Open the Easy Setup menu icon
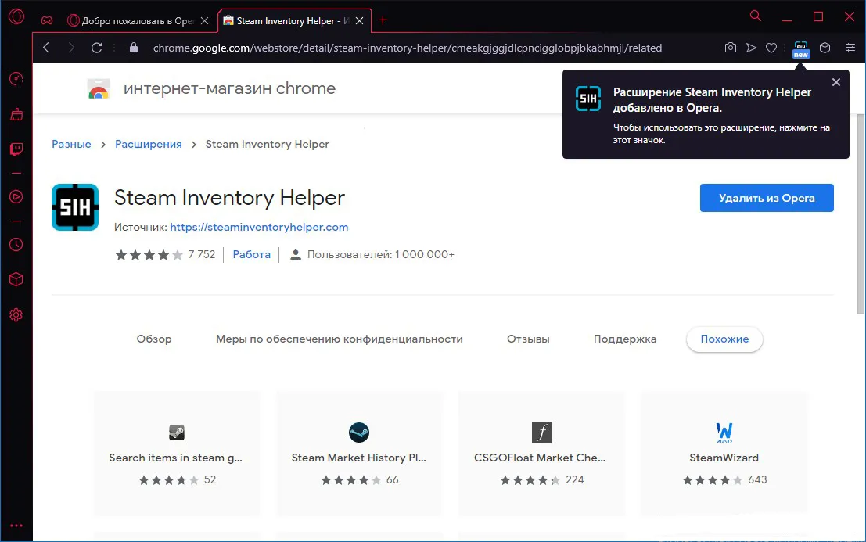The height and width of the screenshot is (542, 866). 850,48
